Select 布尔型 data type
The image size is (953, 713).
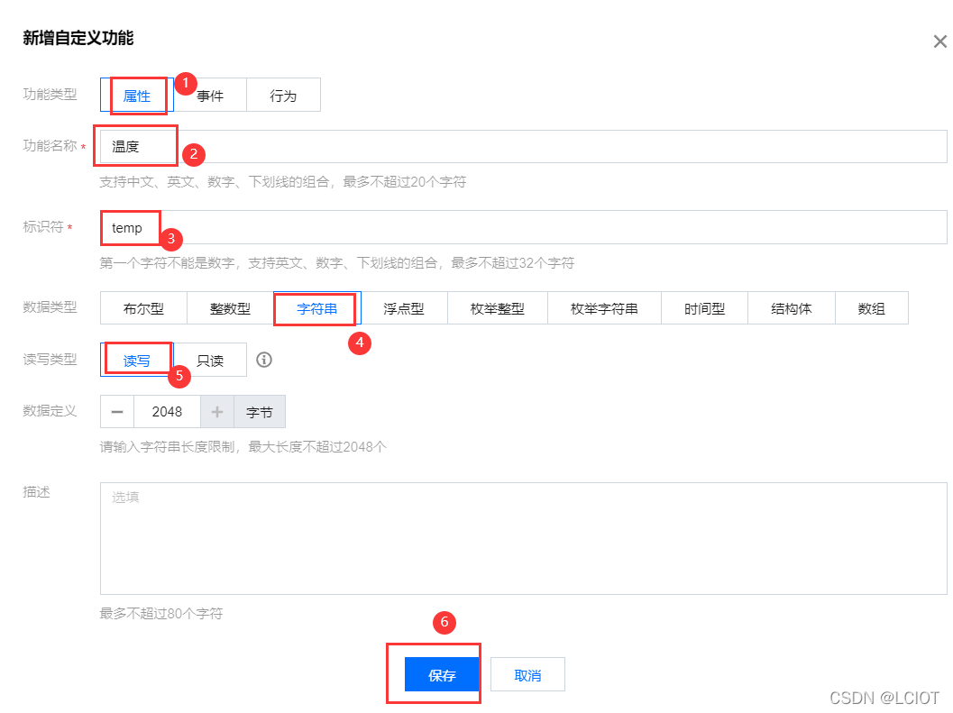tap(143, 307)
